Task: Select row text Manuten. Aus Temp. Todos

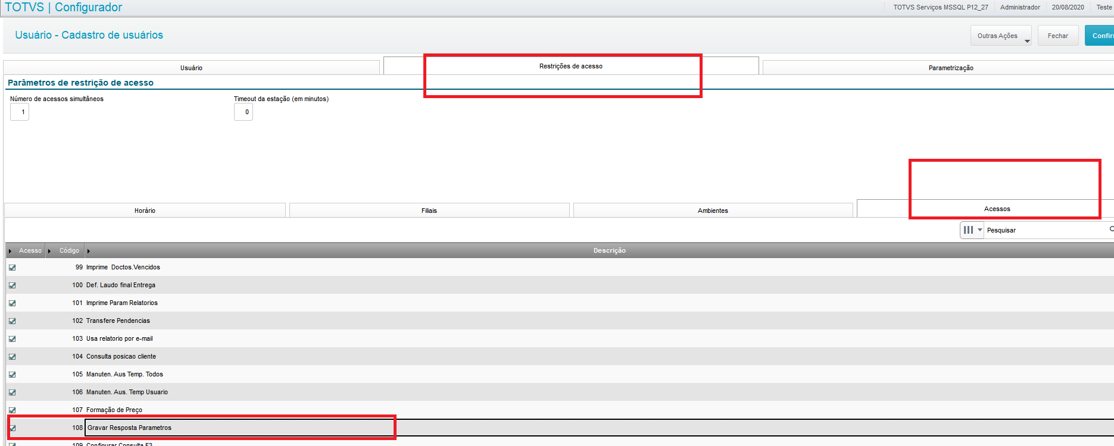Action: 124,374
